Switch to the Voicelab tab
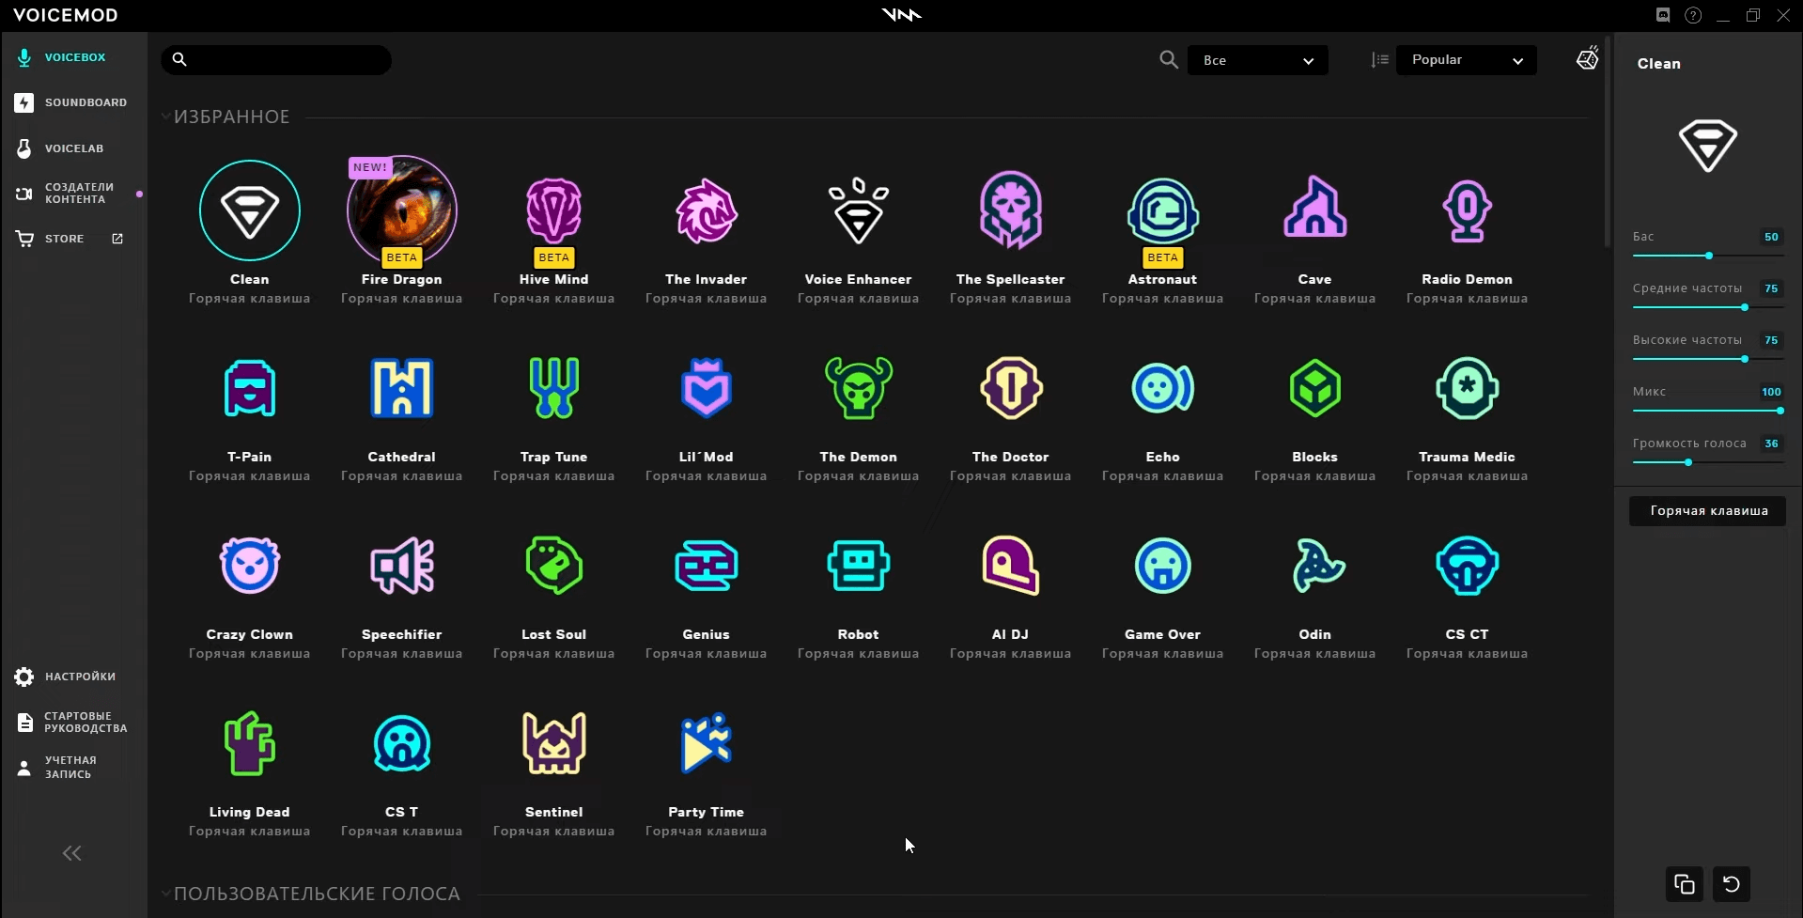Viewport: 1803px width, 918px height. tap(73, 148)
